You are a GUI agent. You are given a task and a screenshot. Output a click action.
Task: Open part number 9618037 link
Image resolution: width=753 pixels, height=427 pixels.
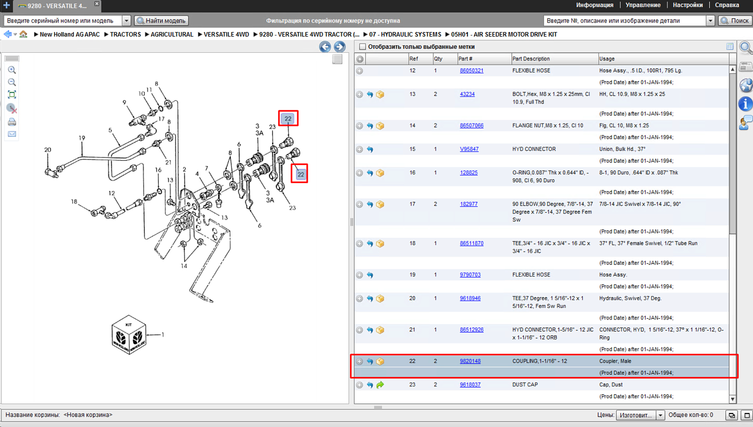point(470,385)
